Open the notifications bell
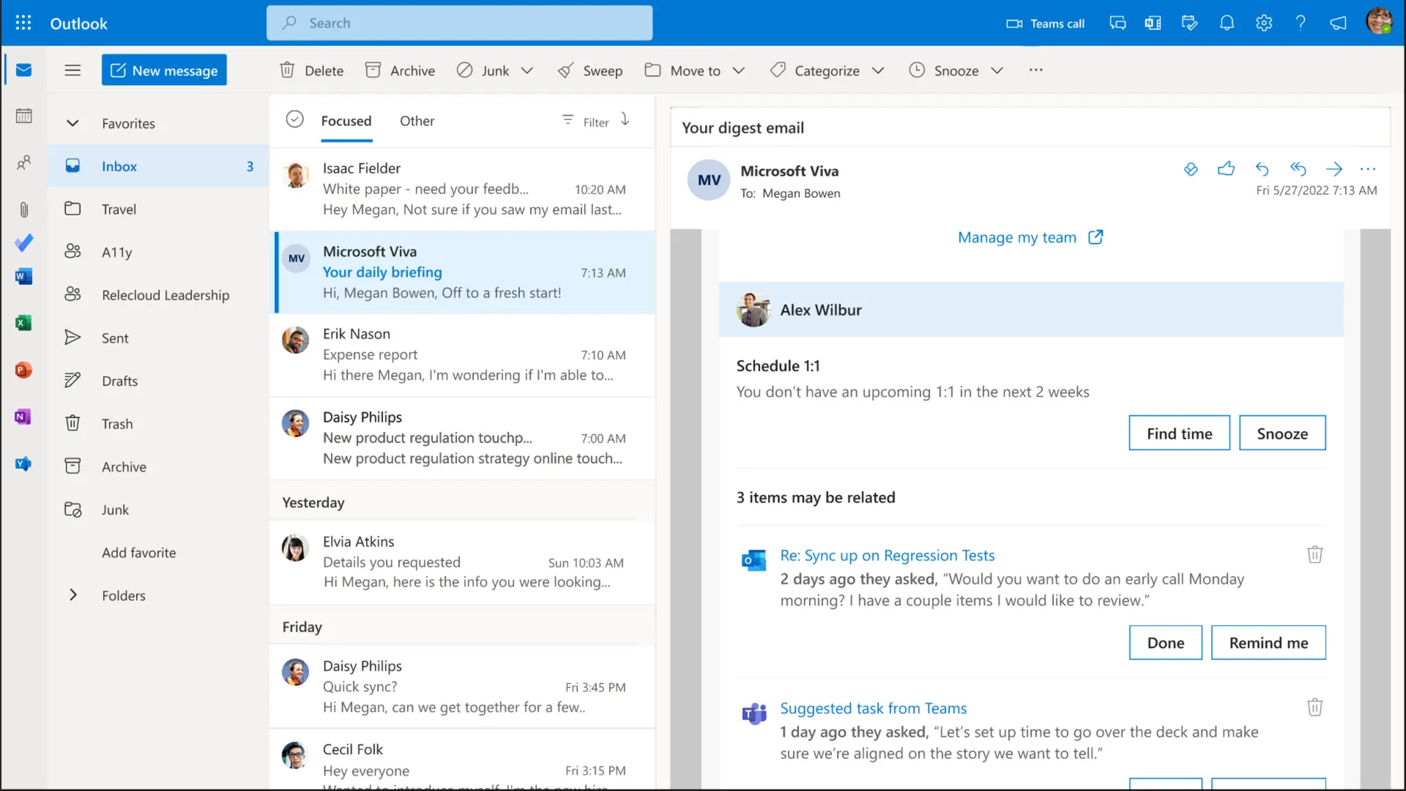1406x791 pixels. 1227,23
